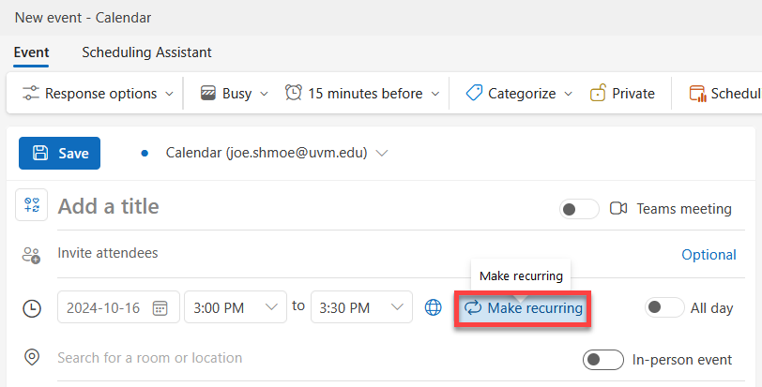
Task: Open the 3:00 PM start time dropdown
Action: point(236,307)
